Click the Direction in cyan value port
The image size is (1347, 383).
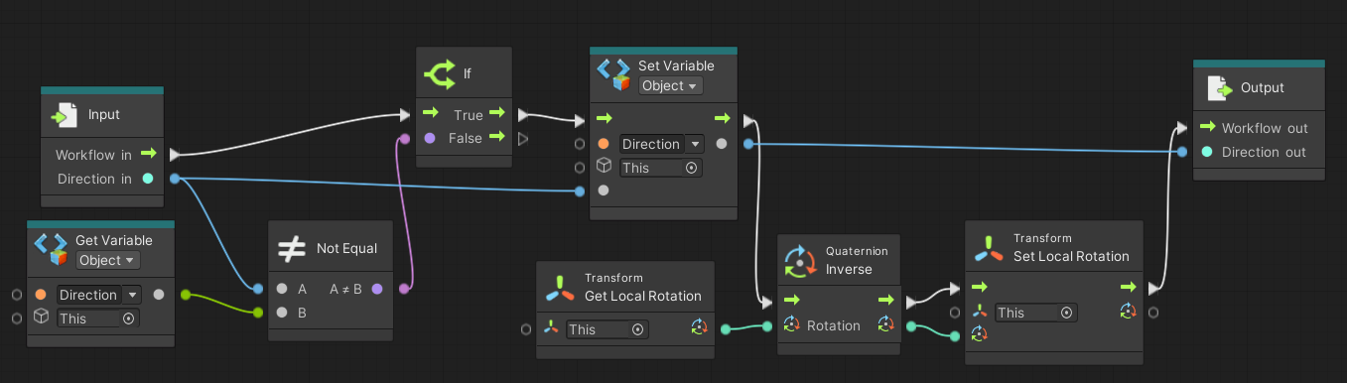(148, 179)
